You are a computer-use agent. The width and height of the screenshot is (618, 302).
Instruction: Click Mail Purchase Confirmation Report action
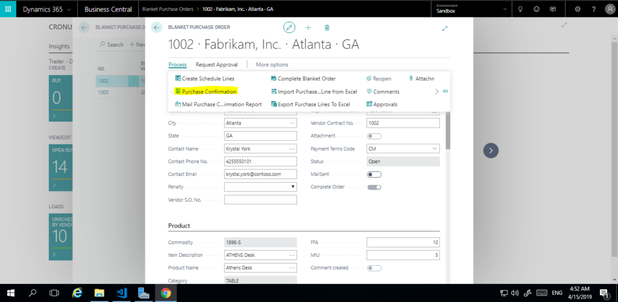pos(218,104)
